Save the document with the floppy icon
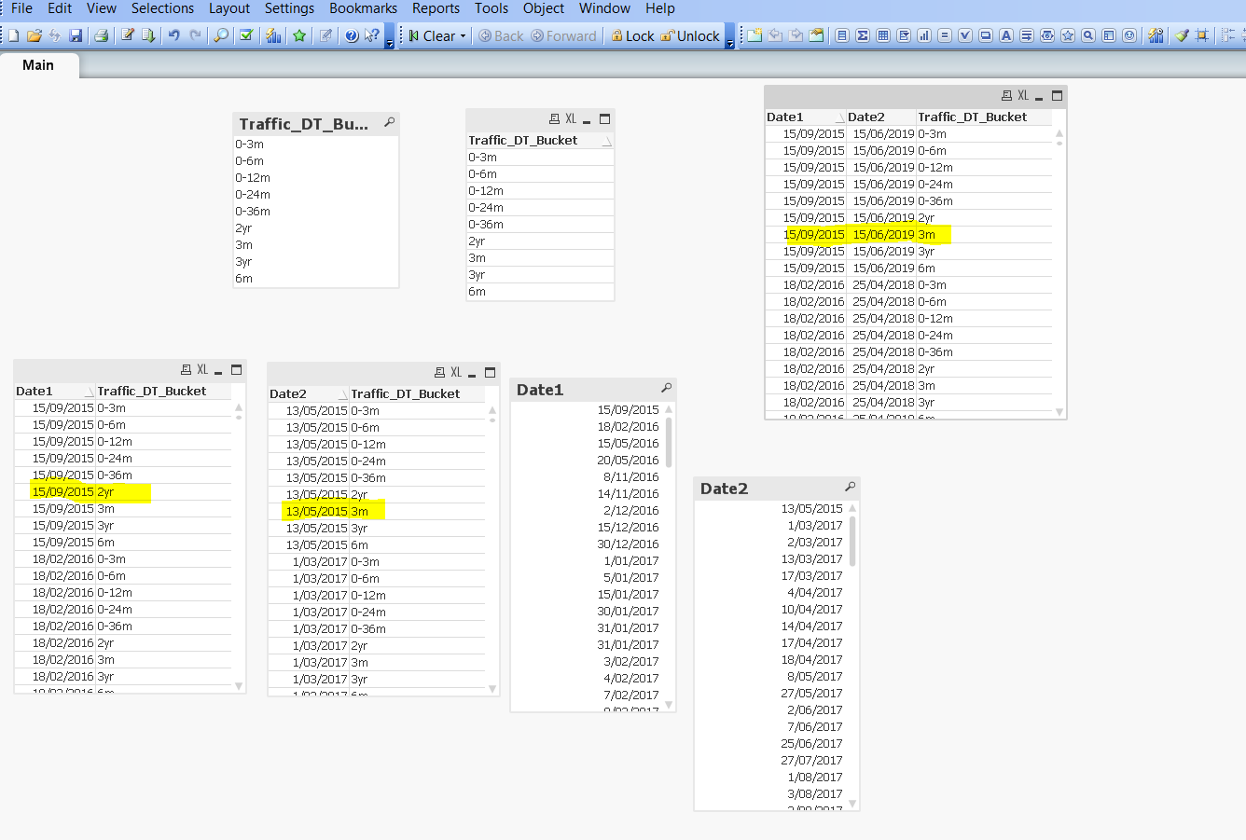This screenshot has width=1246, height=840. (x=76, y=35)
